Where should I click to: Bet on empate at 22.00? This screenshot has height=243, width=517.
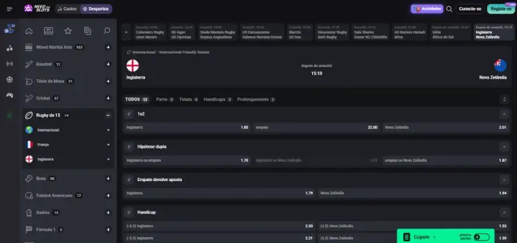pyautogui.click(x=317, y=127)
